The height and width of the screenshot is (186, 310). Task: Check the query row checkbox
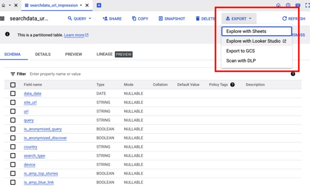[13, 120]
